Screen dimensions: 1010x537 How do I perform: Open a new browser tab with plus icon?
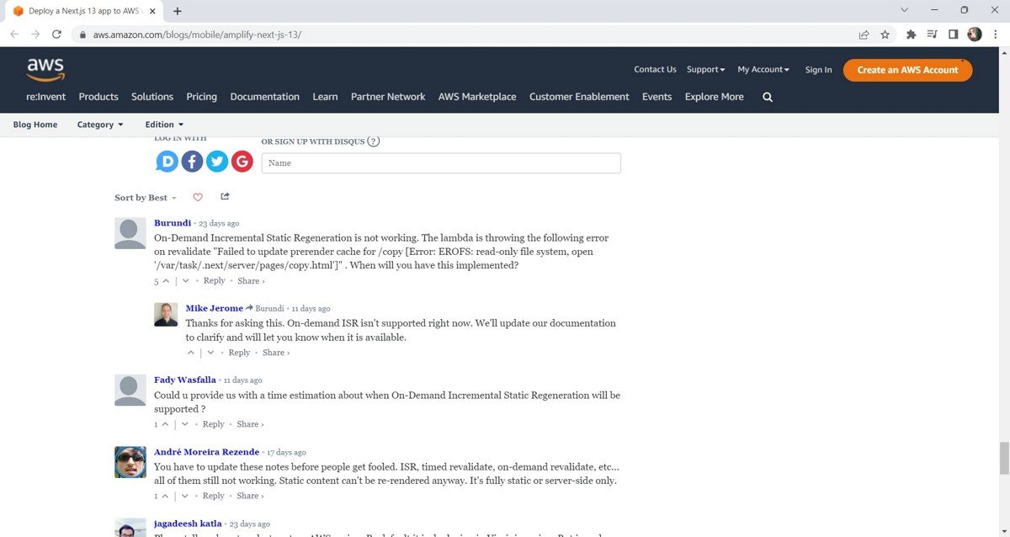(178, 11)
